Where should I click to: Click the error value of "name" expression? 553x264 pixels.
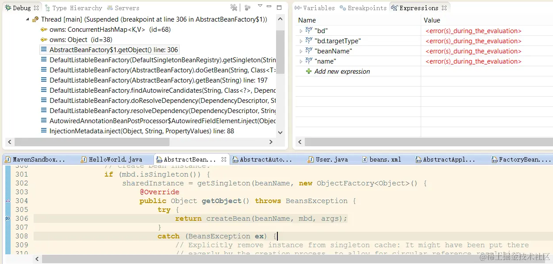coord(473,61)
